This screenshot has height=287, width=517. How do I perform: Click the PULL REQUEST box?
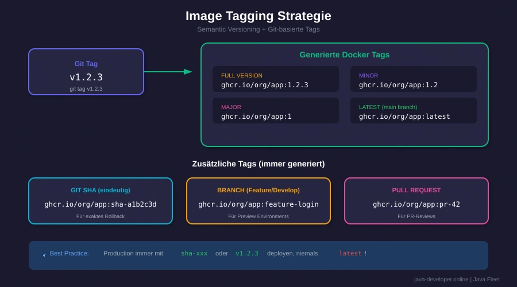coord(416,200)
